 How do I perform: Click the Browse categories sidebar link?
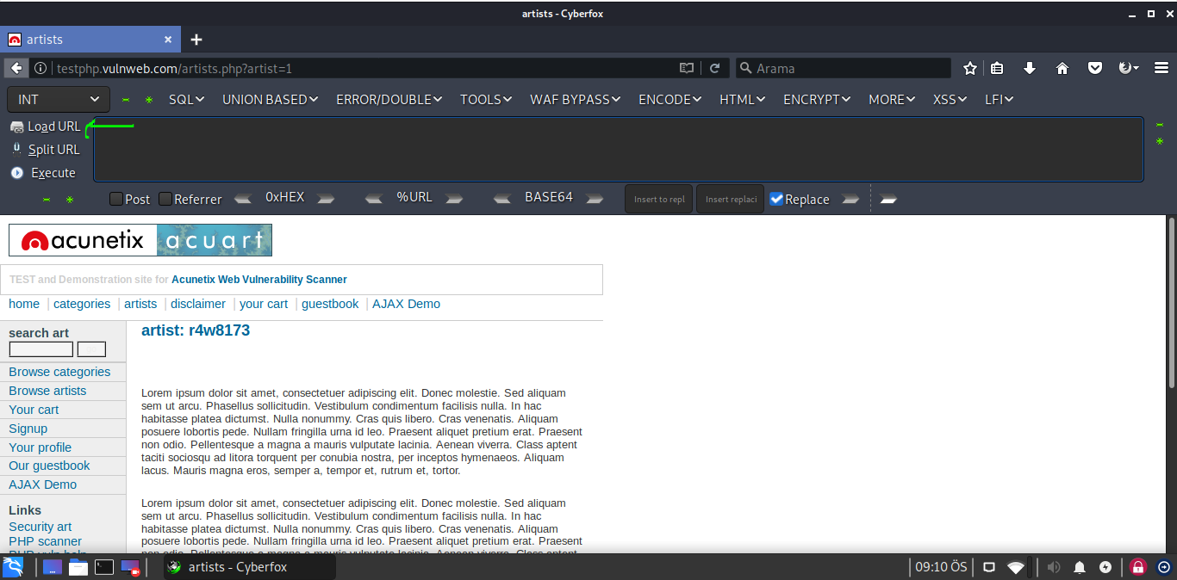(x=59, y=372)
